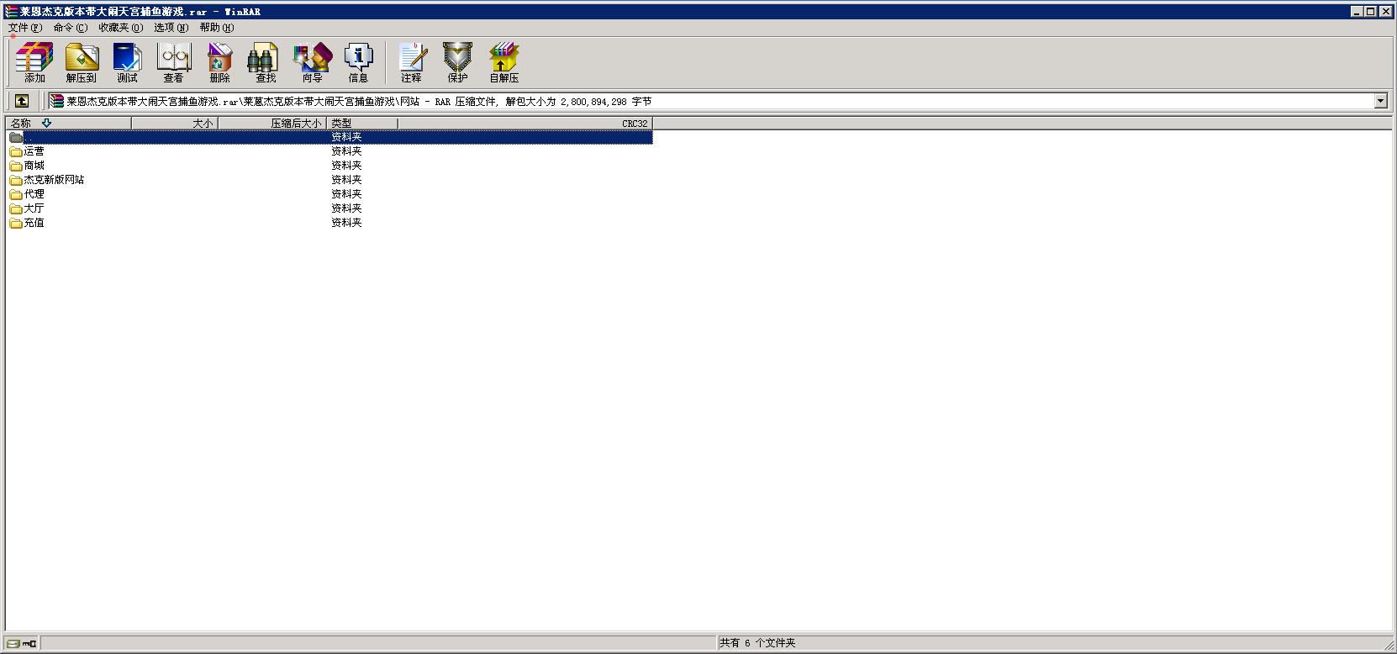Expand the archive path dropdown arrow
Screen dimensions: 1397x654
[x=1380, y=101]
